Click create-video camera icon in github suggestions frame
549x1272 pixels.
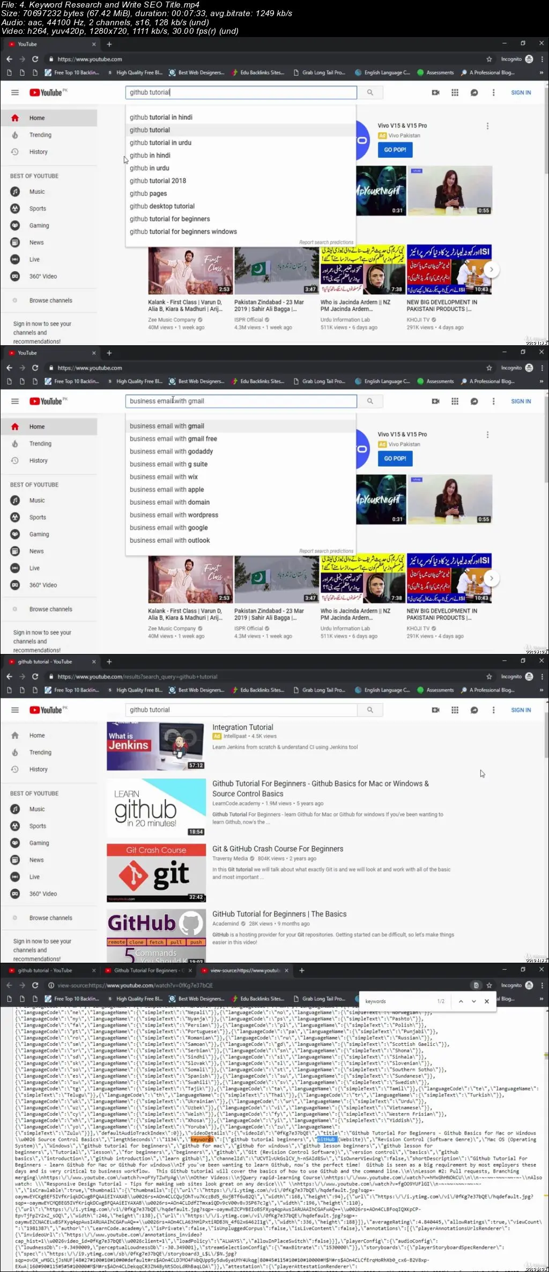tap(436, 92)
